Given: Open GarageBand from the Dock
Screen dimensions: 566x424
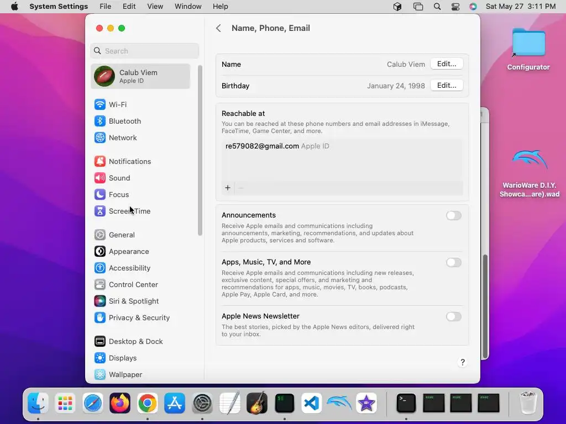Looking at the screenshot, I should (257, 403).
